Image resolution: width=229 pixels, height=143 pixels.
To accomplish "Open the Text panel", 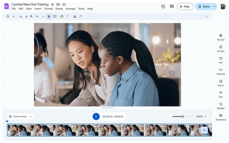I will pos(221,95).
